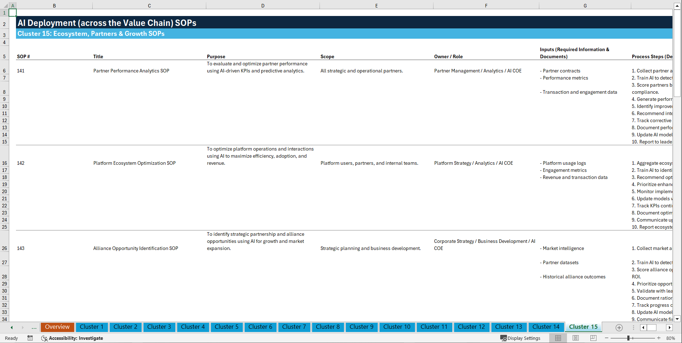The width and height of the screenshot is (682, 343).
Task: Open Page Layout view from the status bar
Action: [575, 338]
